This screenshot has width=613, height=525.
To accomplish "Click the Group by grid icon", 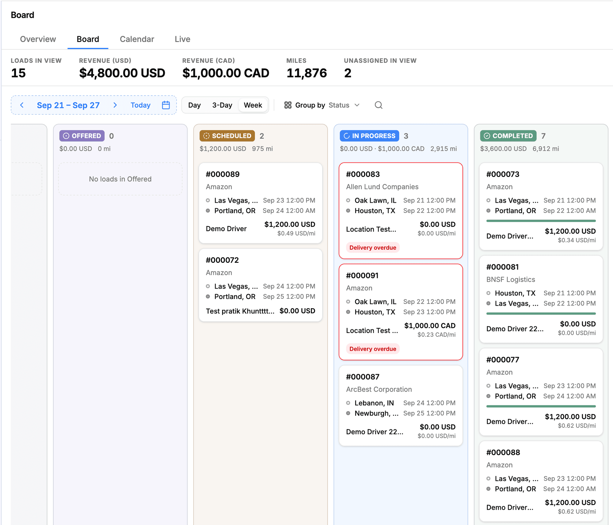I will point(288,105).
